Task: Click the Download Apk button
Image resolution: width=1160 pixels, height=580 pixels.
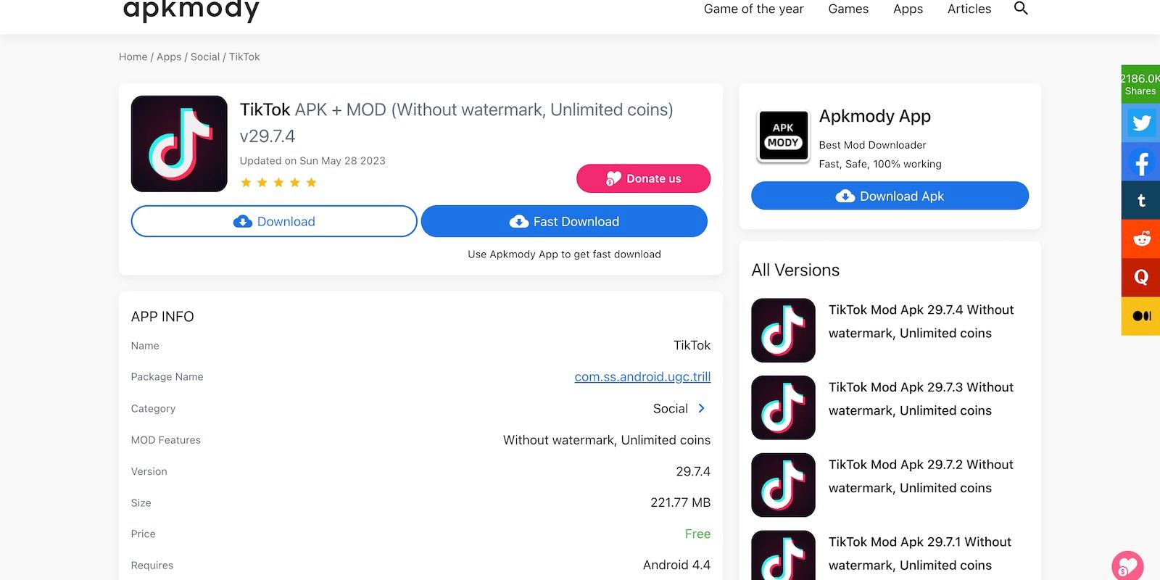Action: 890,196
